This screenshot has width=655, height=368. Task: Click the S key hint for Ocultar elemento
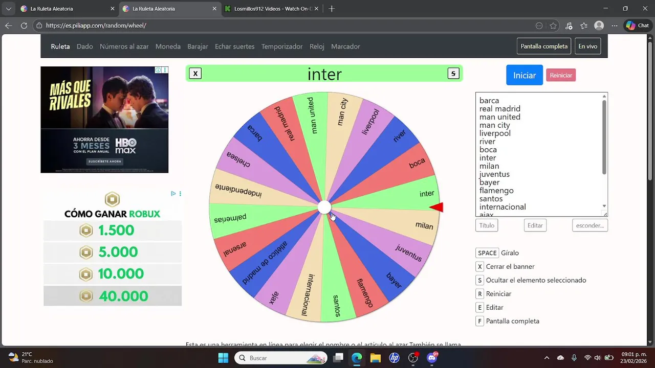(479, 280)
